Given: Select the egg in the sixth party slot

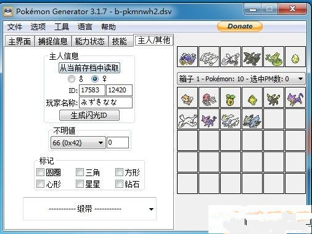Looking at the screenshot, I should click(x=295, y=57).
